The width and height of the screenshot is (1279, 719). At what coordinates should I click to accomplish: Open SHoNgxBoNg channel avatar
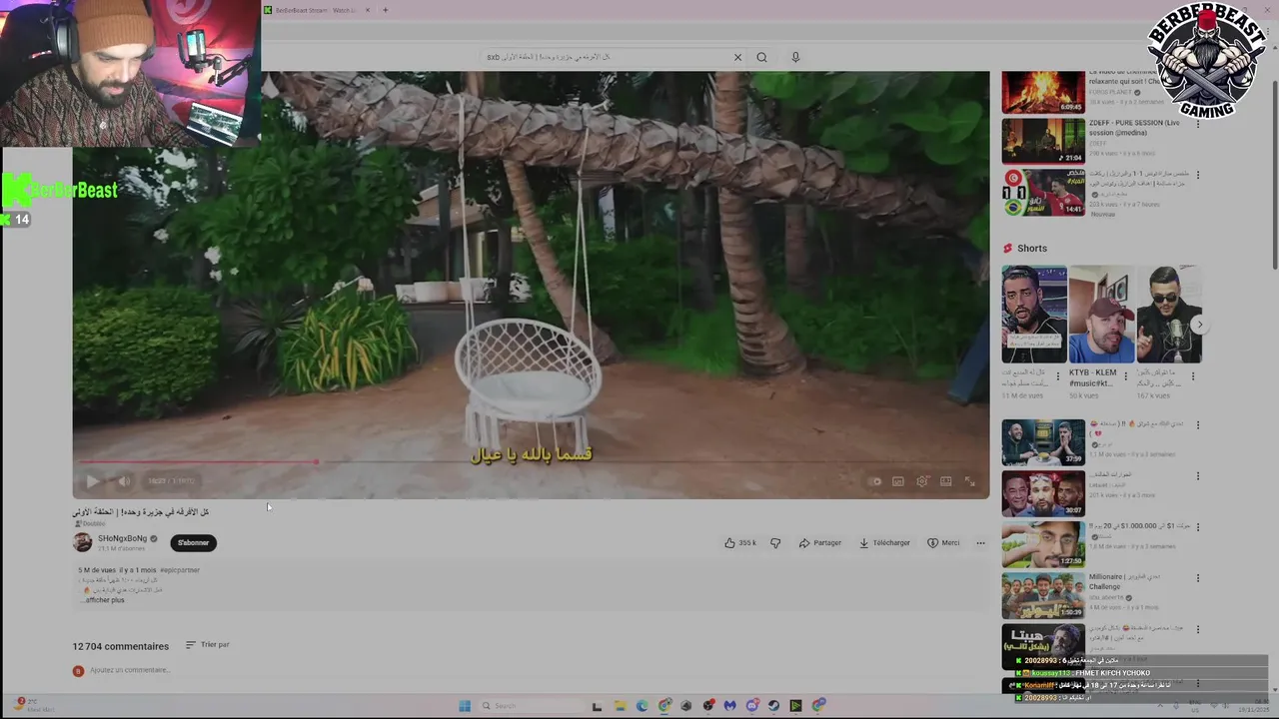click(82, 542)
